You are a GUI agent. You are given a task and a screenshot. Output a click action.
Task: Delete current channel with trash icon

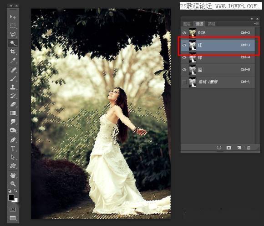click(x=249, y=148)
